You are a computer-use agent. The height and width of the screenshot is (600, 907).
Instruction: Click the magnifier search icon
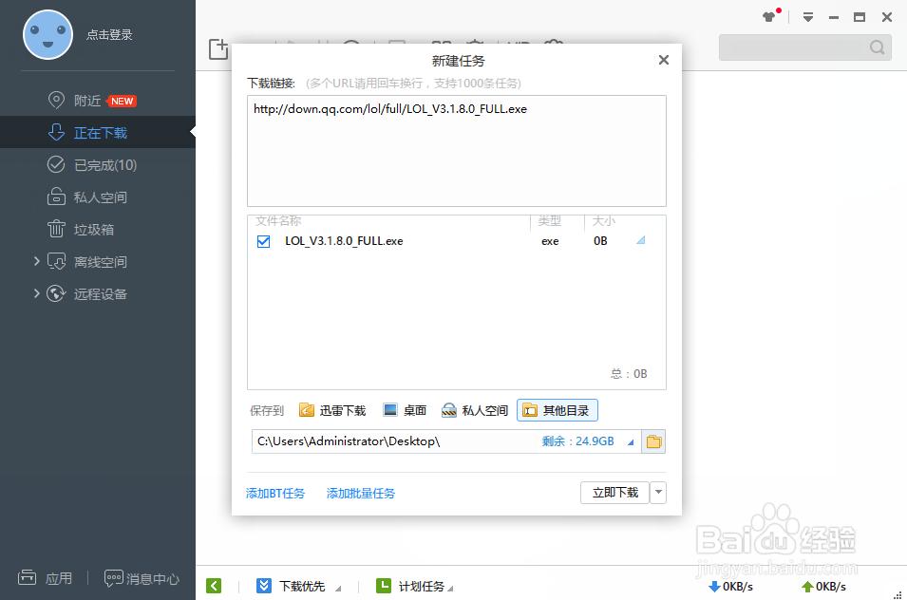pos(878,47)
